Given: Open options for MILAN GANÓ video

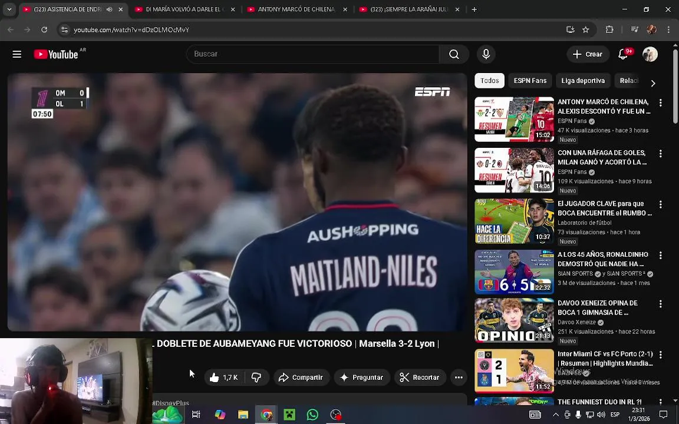Looking at the screenshot, I should pos(660,154).
